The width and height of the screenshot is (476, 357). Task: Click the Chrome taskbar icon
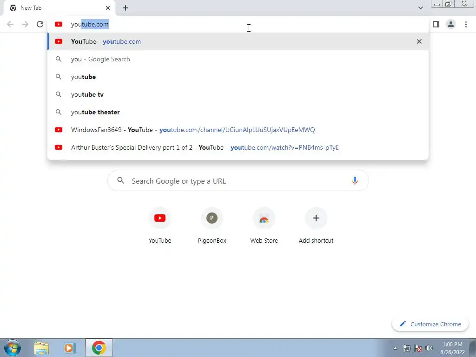point(99,348)
